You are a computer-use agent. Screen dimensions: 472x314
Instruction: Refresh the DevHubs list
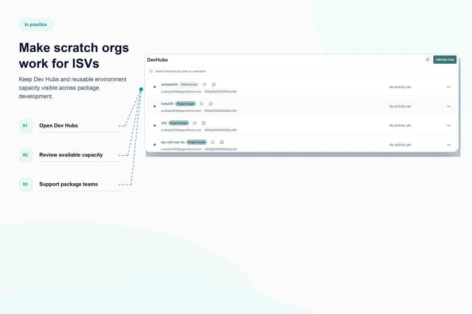pos(427,60)
